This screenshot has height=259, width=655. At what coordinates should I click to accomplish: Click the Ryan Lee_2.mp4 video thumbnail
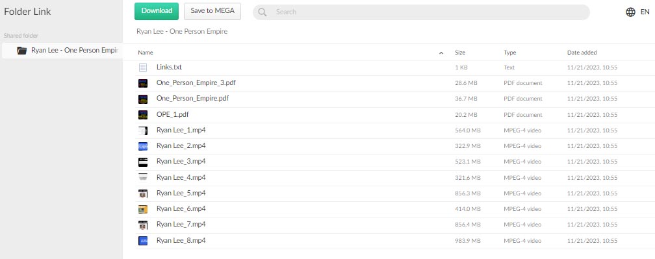[x=143, y=146]
